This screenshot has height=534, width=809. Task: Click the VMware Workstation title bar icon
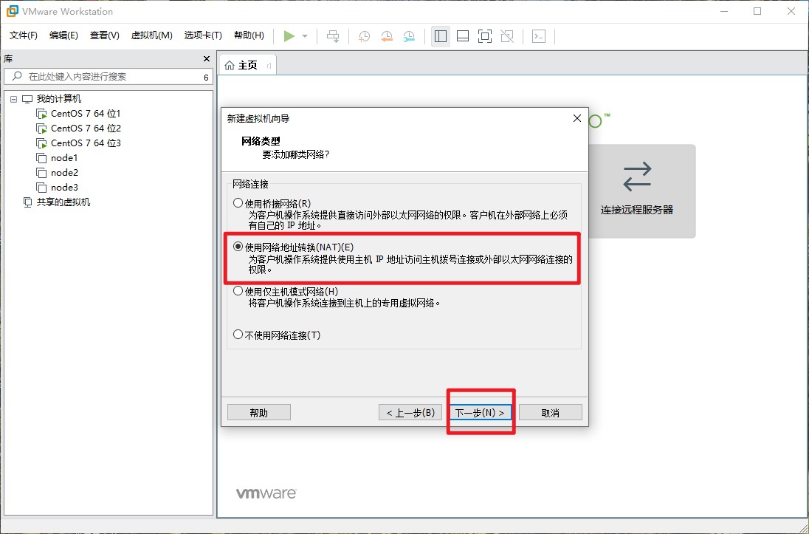[12, 11]
